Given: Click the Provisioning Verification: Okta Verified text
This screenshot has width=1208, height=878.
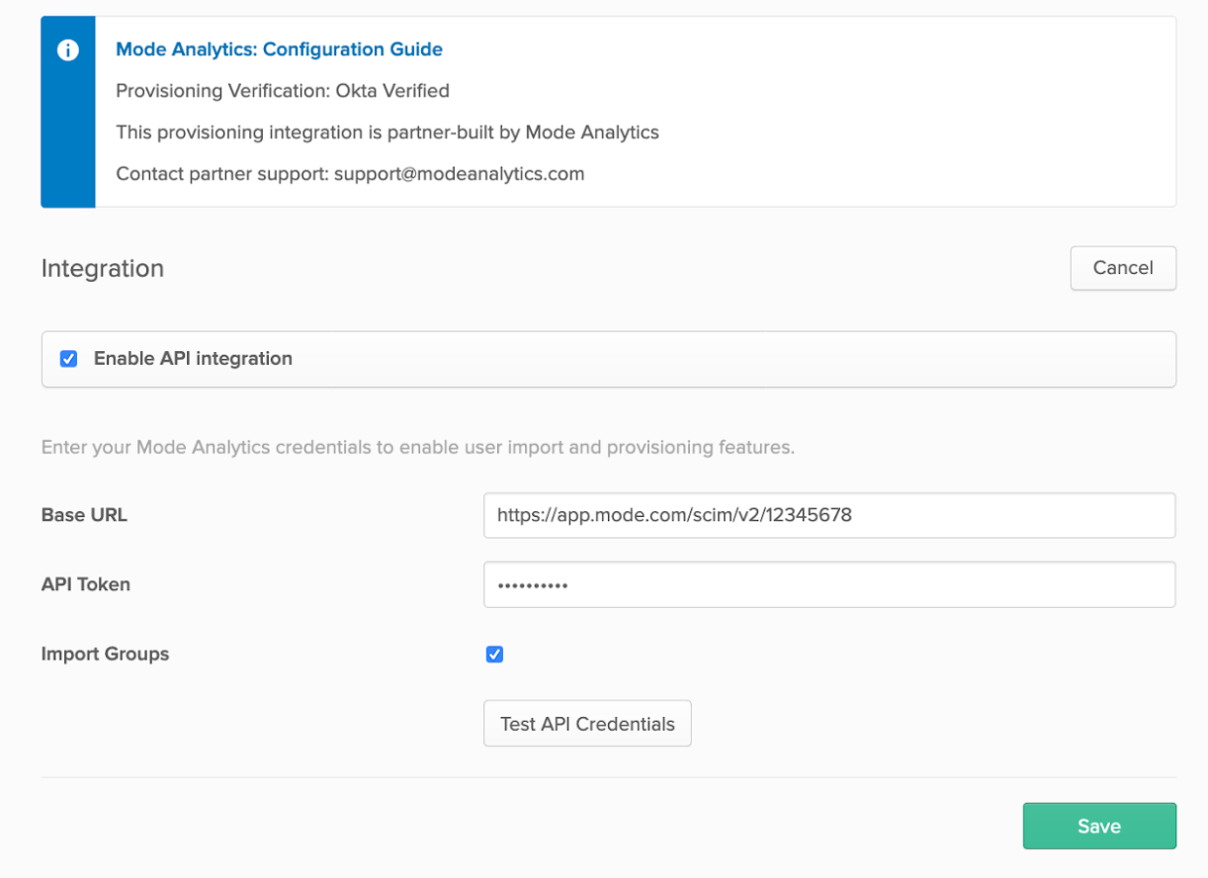Looking at the screenshot, I should click(283, 91).
